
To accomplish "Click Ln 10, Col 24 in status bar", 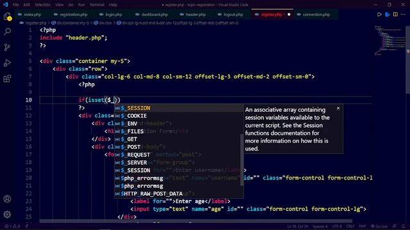I will 297,226.
